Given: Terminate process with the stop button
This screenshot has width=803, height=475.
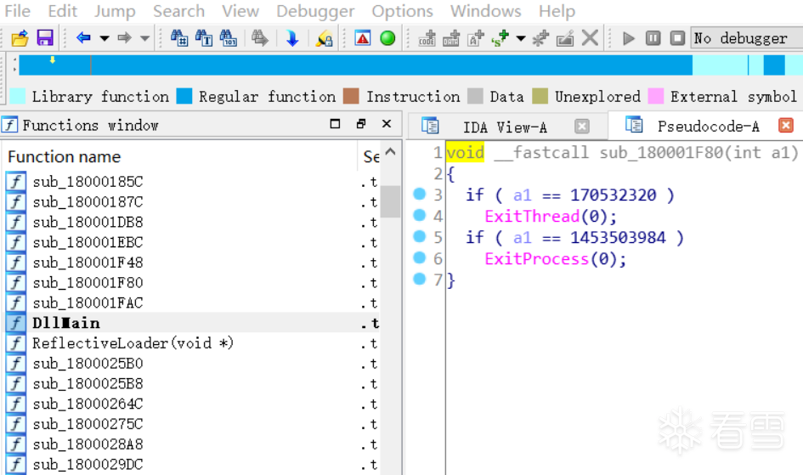Looking at the screenshot, I should tap(677, 38).
